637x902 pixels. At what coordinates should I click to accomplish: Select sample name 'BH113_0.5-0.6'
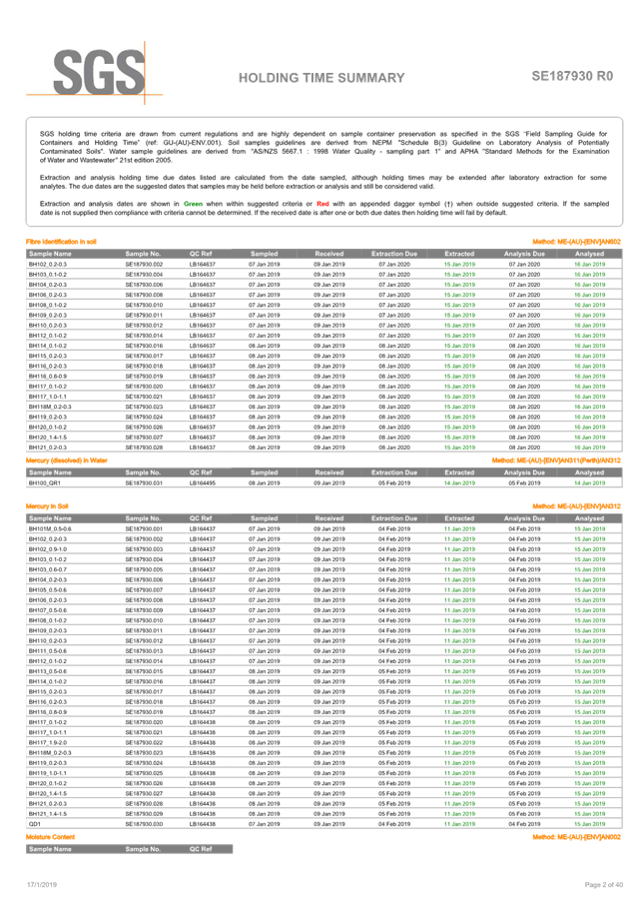click(48, 671)
